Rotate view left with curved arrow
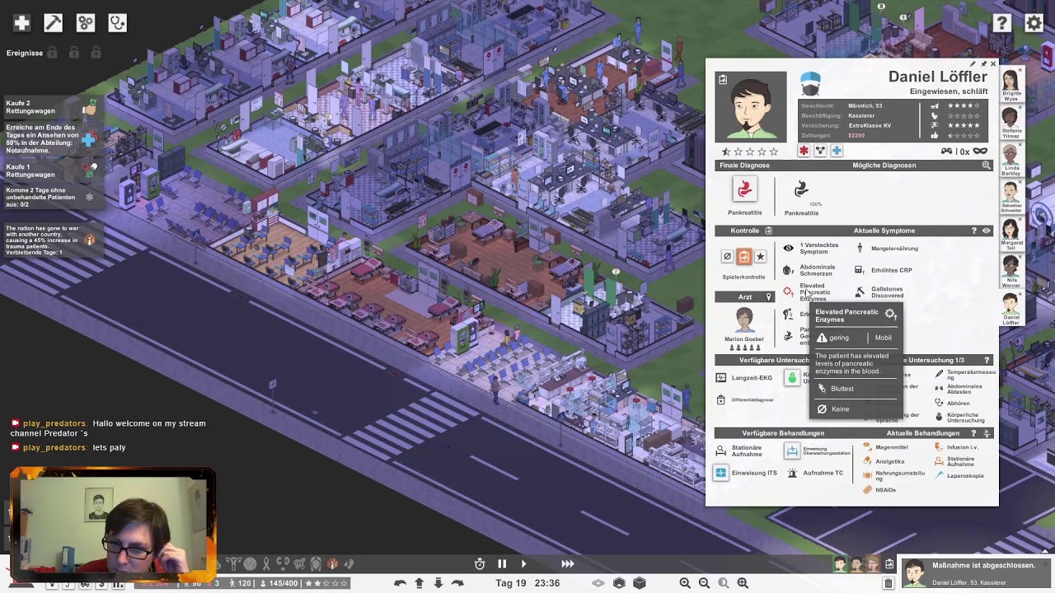Viewport: 1055px width, 593px height. [x=400, y=583]
